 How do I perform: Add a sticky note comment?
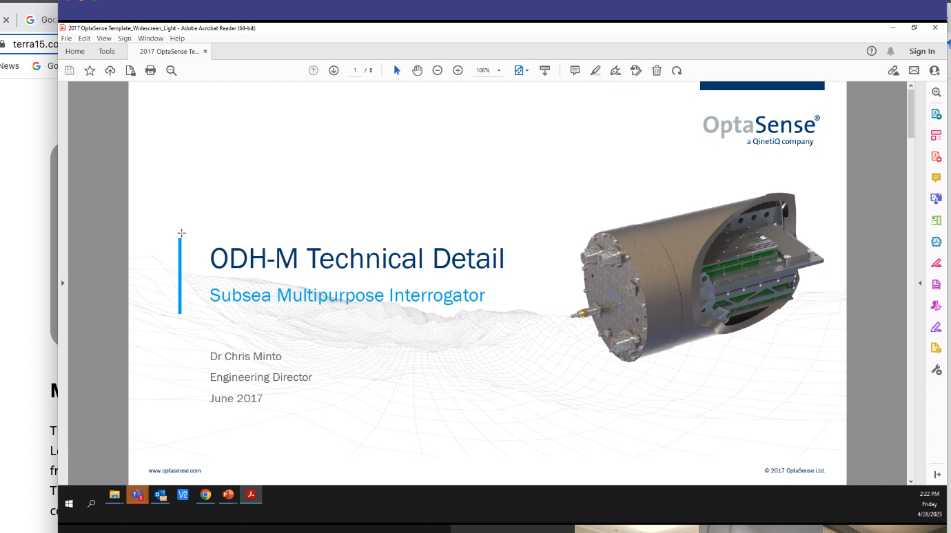click(575, 70)
